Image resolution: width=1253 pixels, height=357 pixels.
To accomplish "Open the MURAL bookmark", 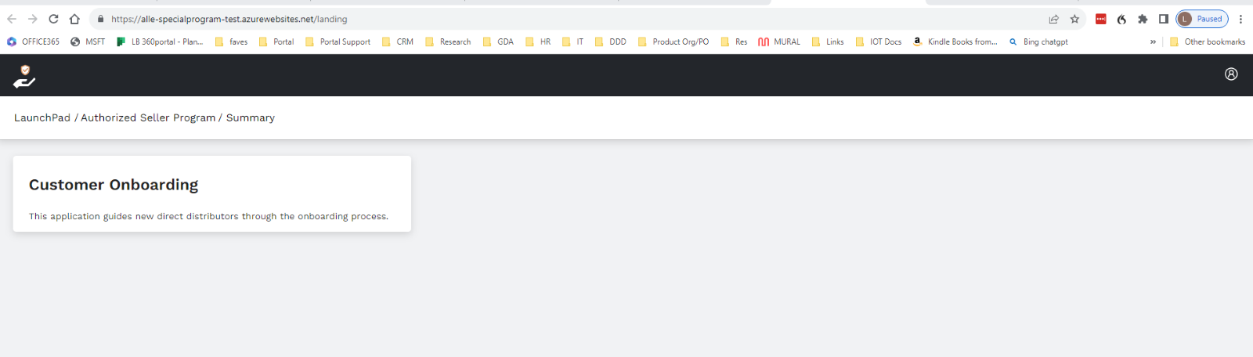I will point(779,41).
